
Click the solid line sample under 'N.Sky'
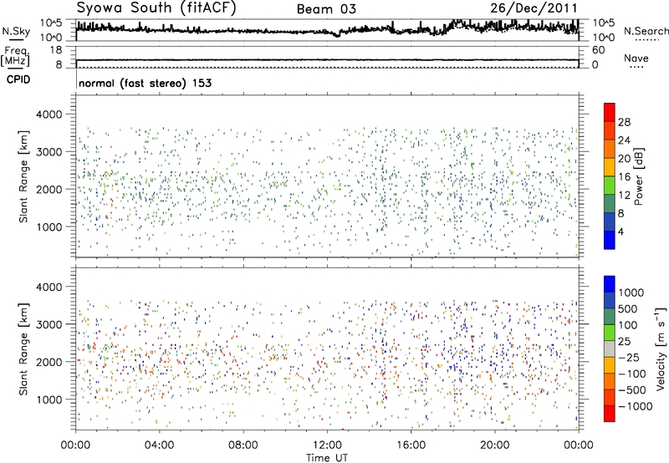[16, 39]
